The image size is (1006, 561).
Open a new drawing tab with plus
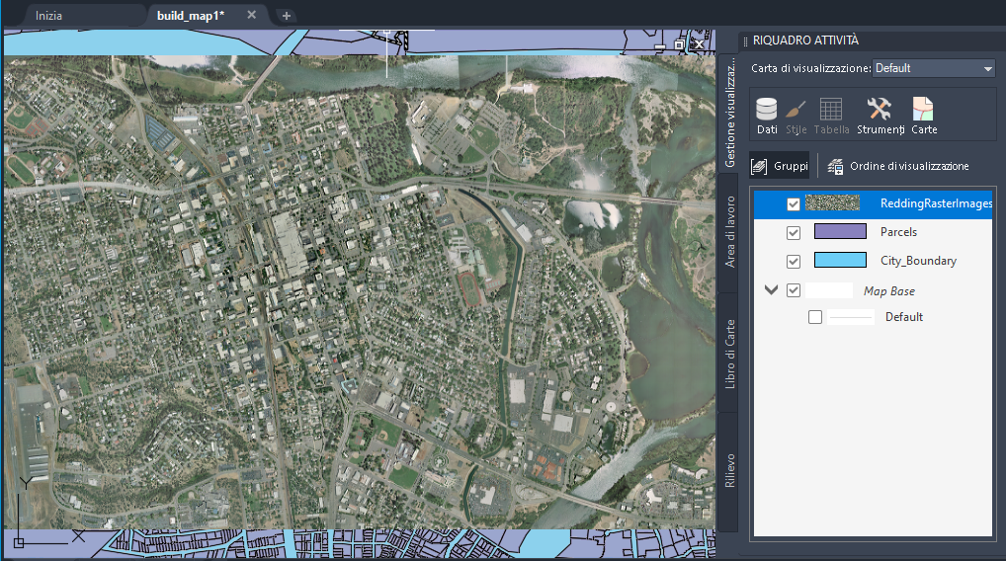point(287,16)
